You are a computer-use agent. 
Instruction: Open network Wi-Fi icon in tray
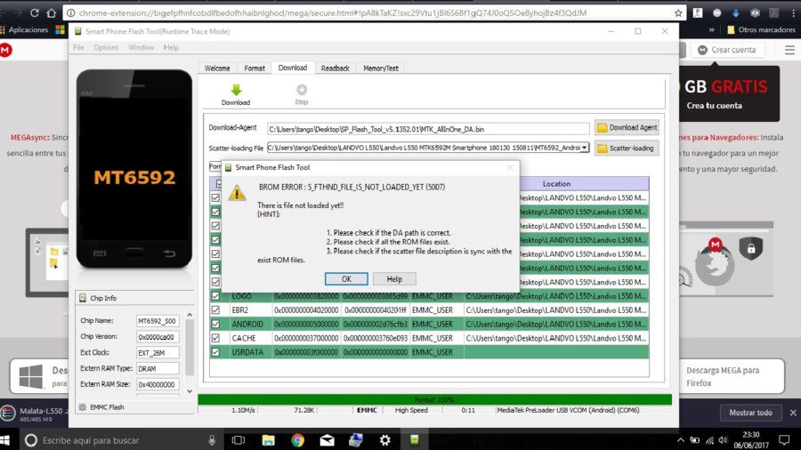pyautogui.click(x=709, y=440)
